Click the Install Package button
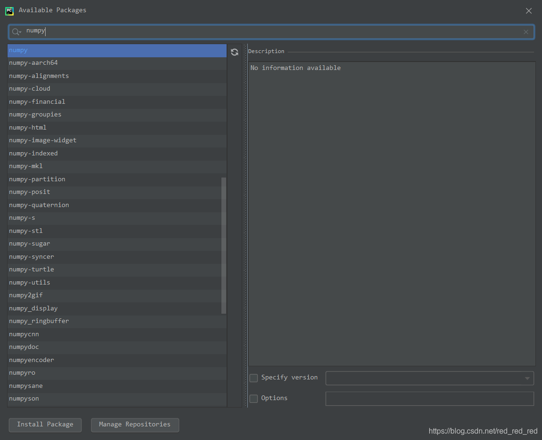Screen dimensions: 542x440 (x=45, y=425)
